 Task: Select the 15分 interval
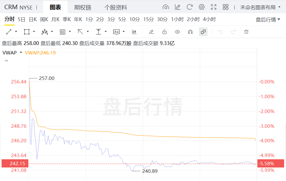(x=148, y=20)
